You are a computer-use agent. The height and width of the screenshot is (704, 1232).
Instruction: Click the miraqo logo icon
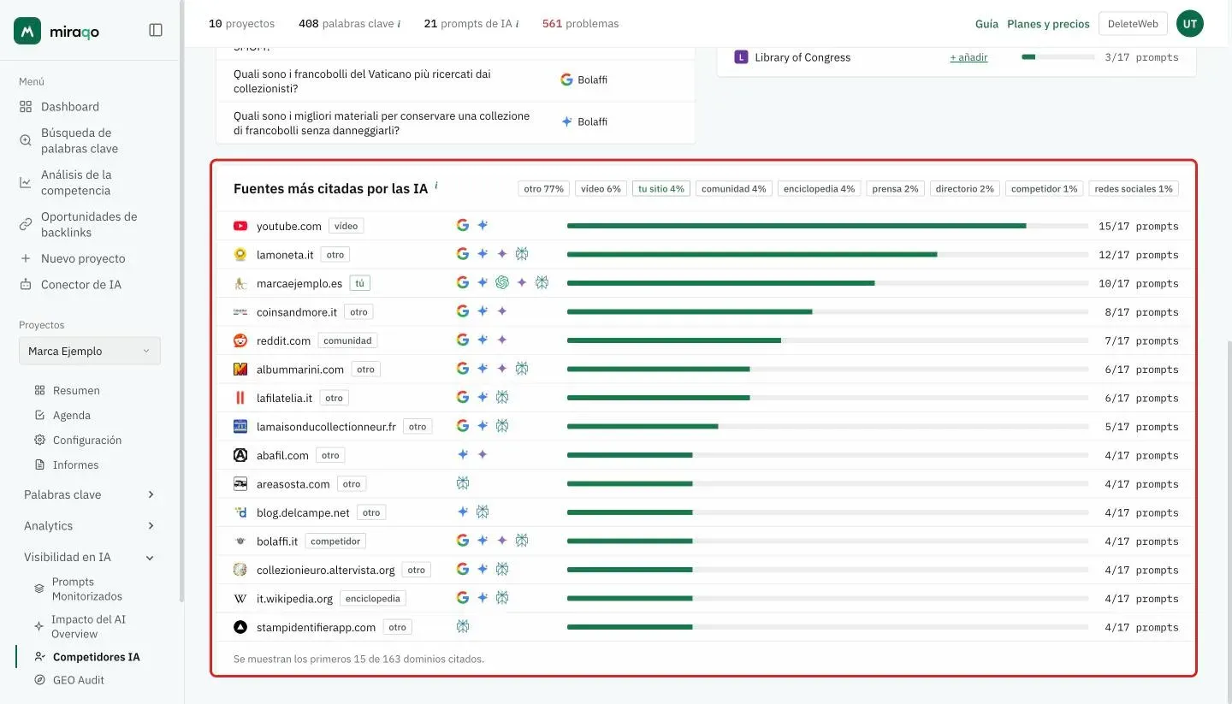[x=27, y=31]
